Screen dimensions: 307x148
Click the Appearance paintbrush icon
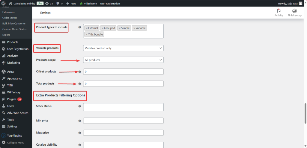pyautogui.click(x=4, y=79)
